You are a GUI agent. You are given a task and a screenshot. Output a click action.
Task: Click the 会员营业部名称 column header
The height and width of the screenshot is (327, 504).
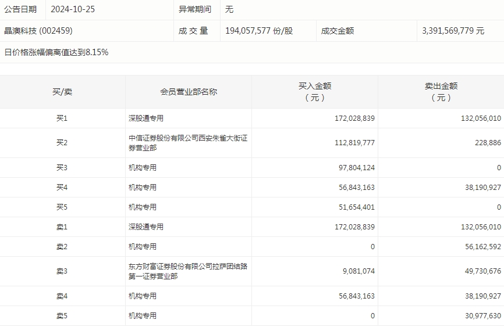click(x=189, y=92)
